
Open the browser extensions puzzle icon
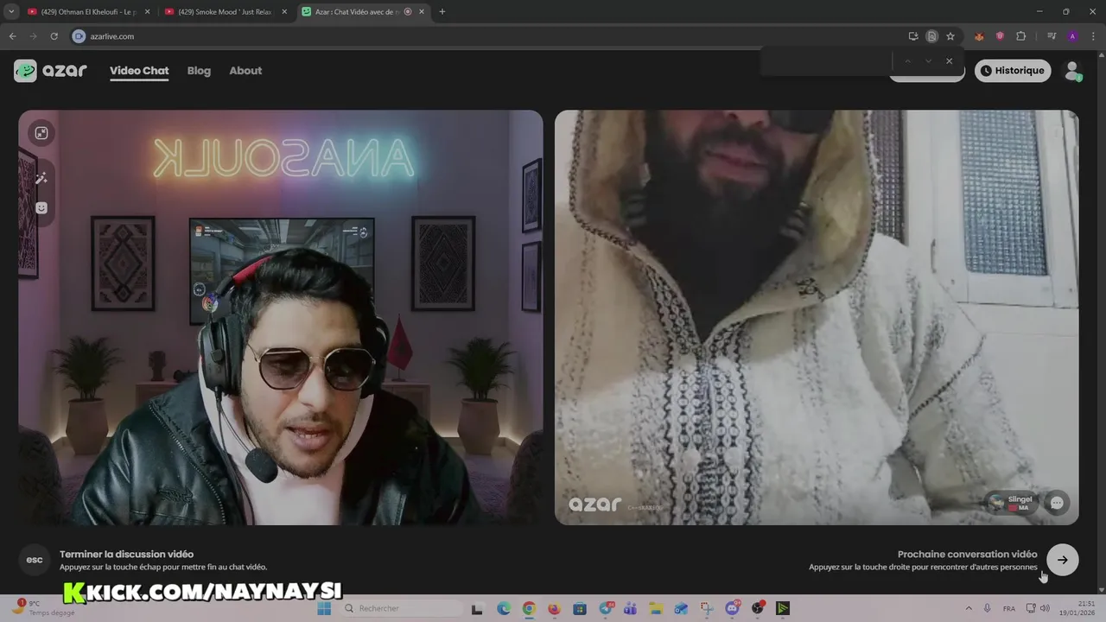tap(1020, 36)
